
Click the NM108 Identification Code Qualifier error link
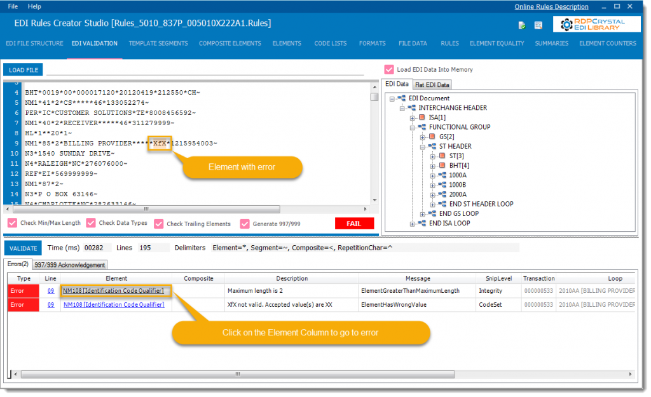pyautogui.click(x=115, y=291)
